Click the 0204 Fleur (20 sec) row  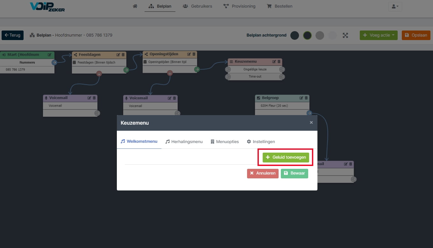(x=282, y=106)
